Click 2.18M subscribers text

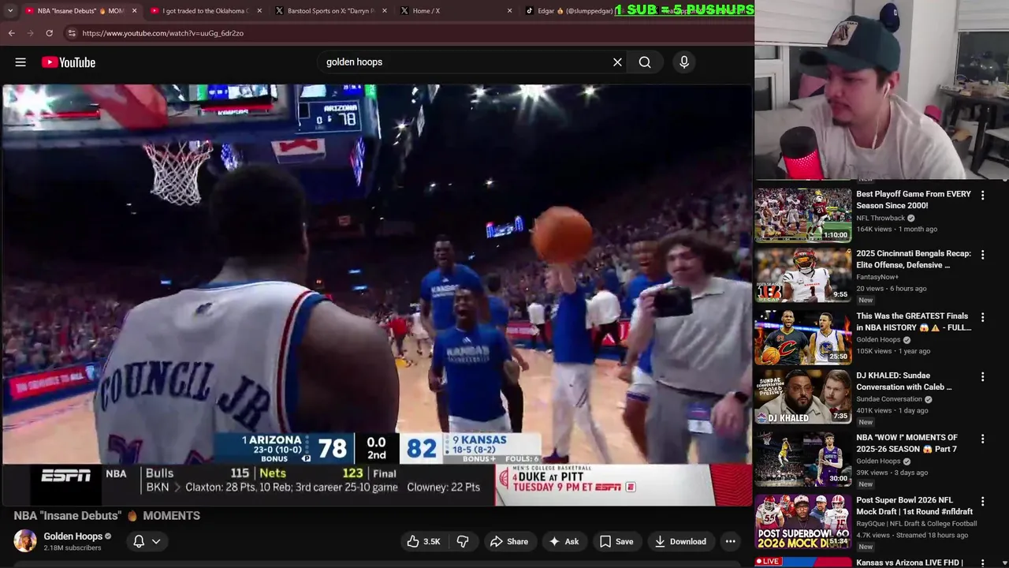coord(73,548)
